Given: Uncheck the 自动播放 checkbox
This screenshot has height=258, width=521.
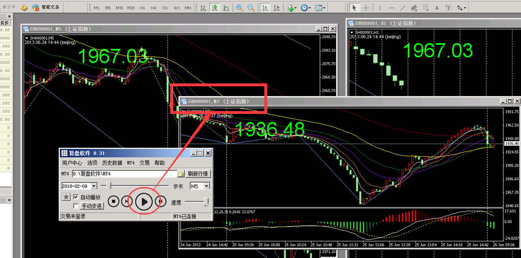Looking at the screenshot, I should pos(76,197).
